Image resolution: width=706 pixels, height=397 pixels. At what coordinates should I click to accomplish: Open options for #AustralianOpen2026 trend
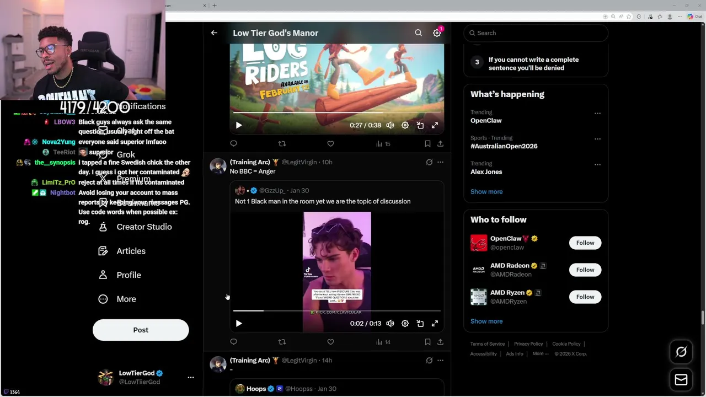coord(597,139)
